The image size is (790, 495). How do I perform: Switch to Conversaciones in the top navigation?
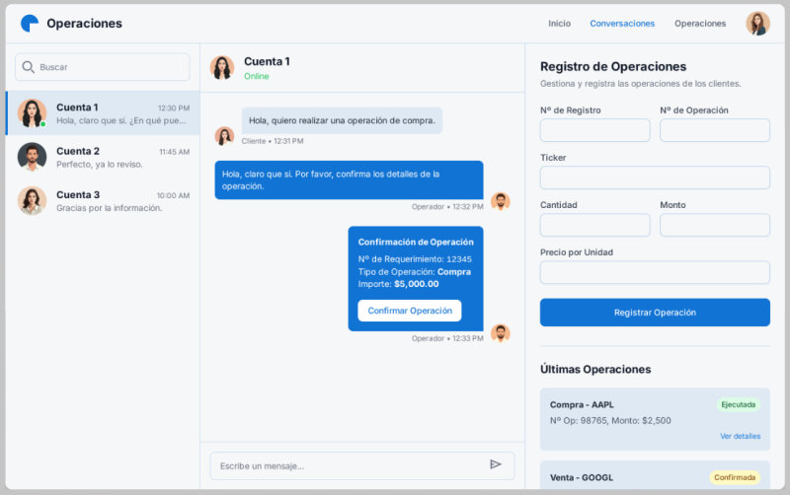pyautogui.click(x=622, y=24)
